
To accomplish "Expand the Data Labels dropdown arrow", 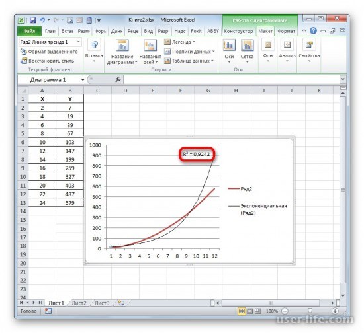I will pos(213,52).
